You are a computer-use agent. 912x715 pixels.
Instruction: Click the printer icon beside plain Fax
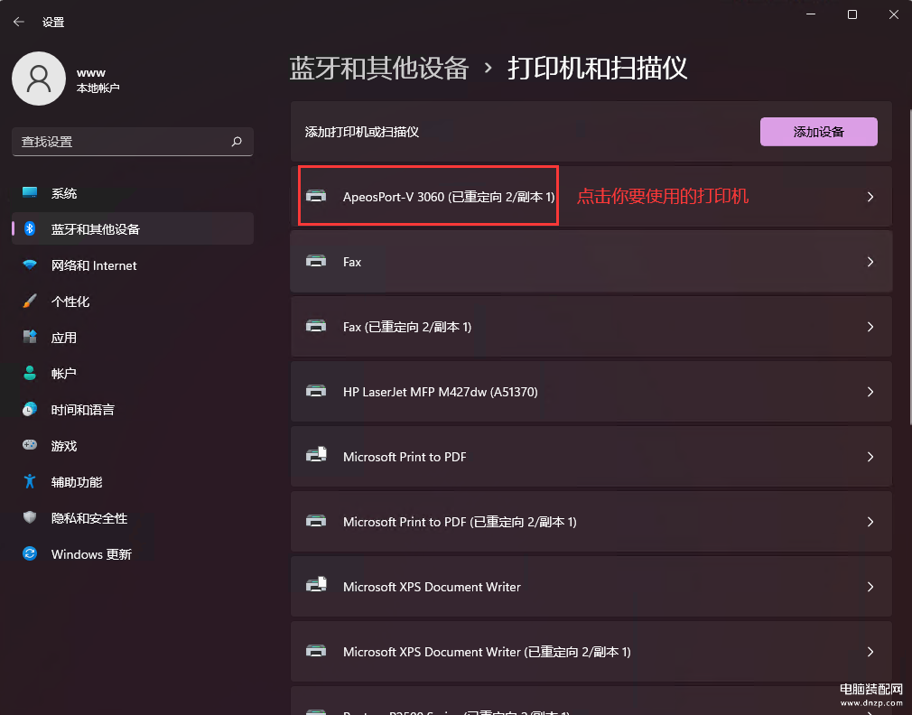tap(316, 261)
